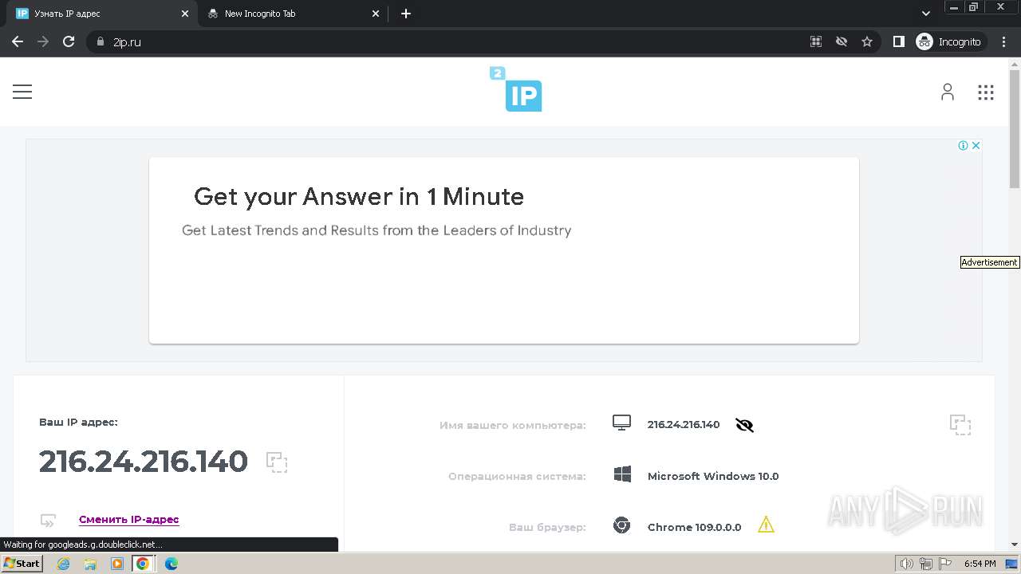Open Chrome three-dot menu
This screenshot has height=574, width=1021.
1004,41
